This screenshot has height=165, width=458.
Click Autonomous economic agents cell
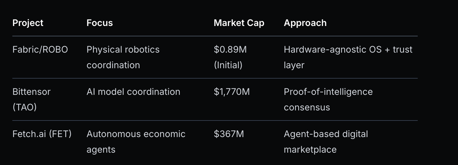coord(136,142)
